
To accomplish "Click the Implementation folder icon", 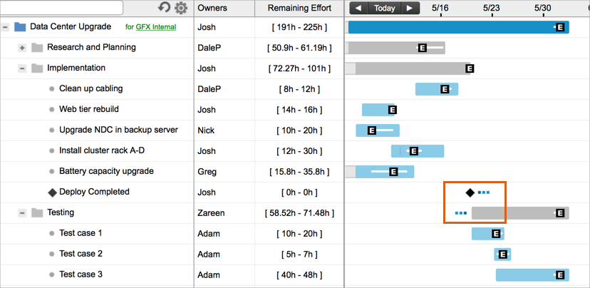I will coord(37,68).
